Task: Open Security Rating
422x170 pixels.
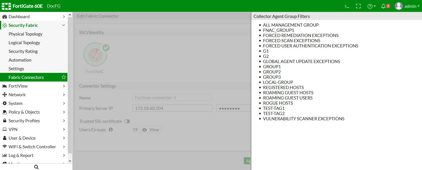Action: [x=23, y=51]
